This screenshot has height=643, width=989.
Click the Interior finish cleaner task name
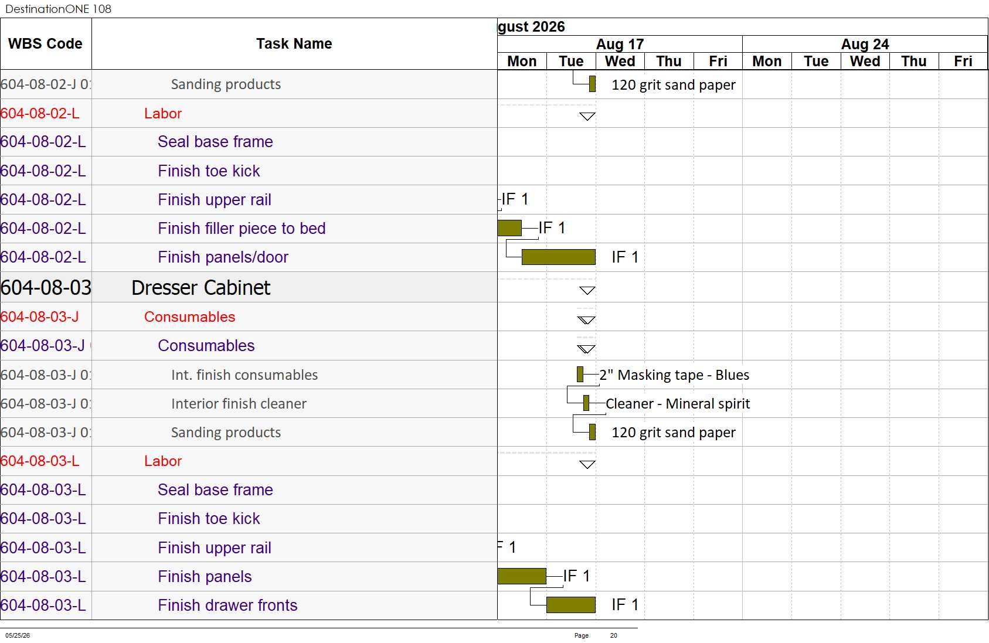239,404
